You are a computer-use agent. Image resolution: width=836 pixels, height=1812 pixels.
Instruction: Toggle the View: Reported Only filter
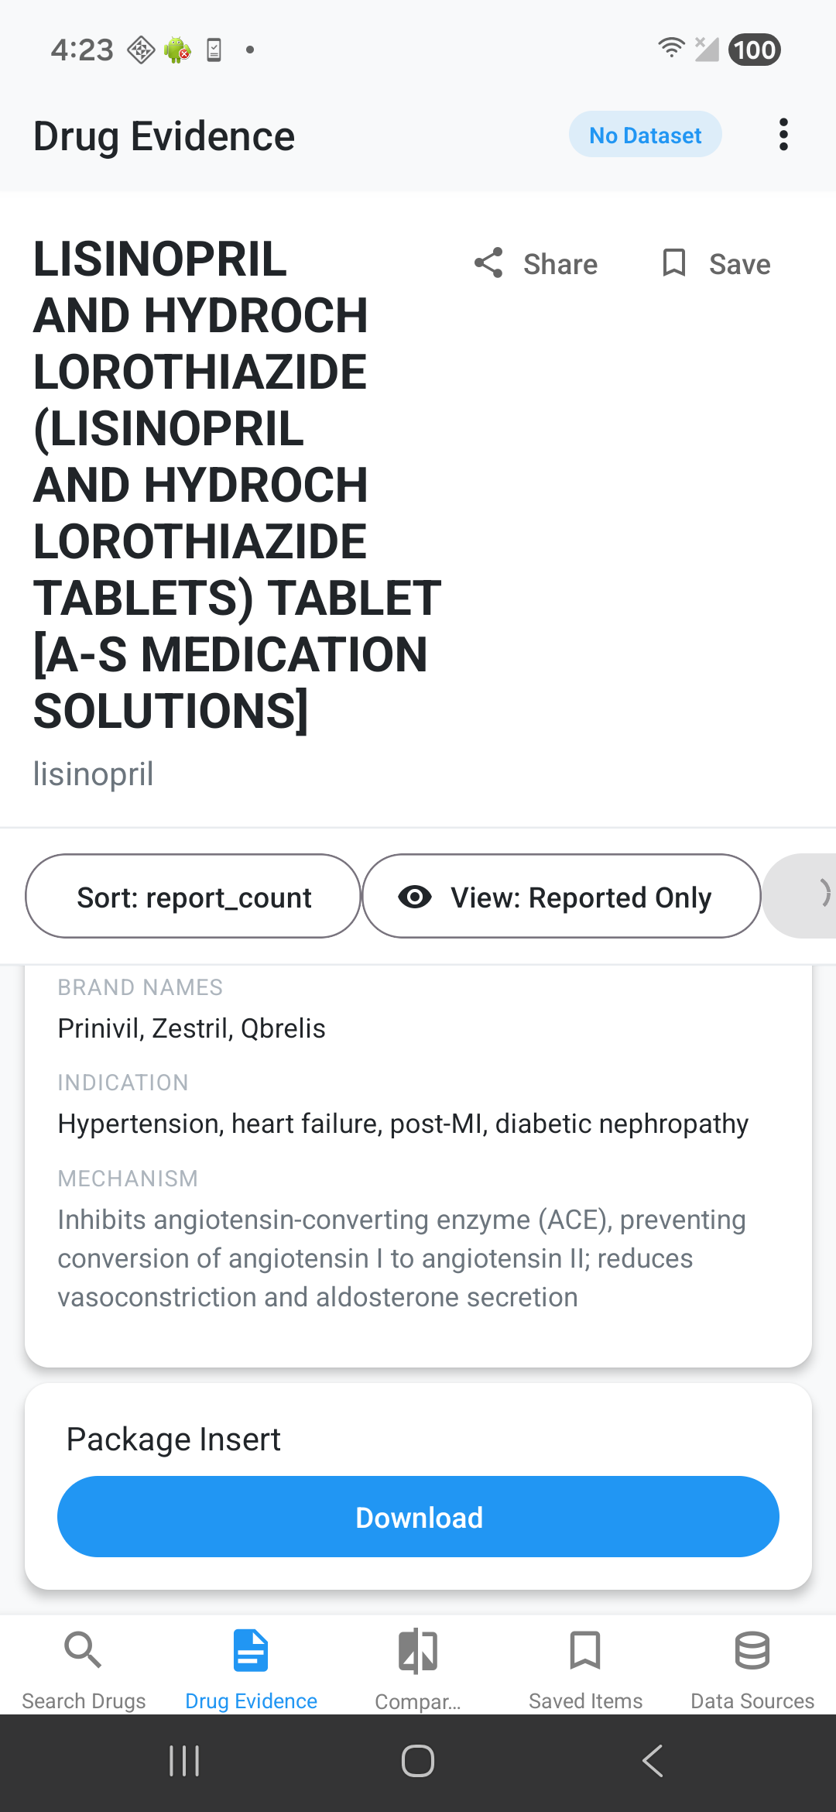[x=561, y=897]
